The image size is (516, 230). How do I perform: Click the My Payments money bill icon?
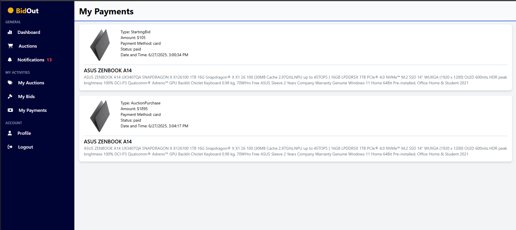(10, 110)
